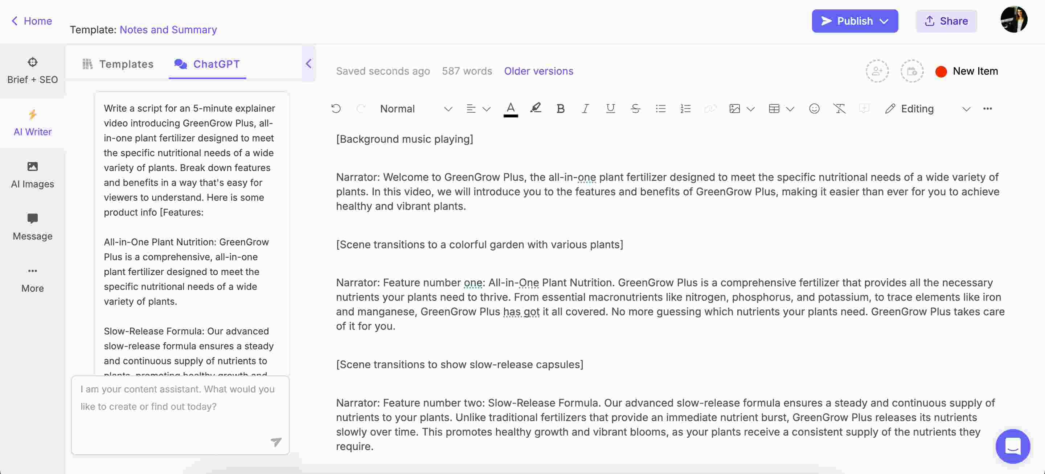1045x474 pixels.
Task: Toggle italic formatting
Action: (x=585, y=109)
